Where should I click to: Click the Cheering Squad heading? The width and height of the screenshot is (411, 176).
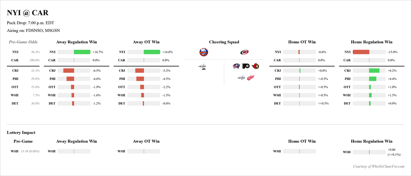point(224,42)
